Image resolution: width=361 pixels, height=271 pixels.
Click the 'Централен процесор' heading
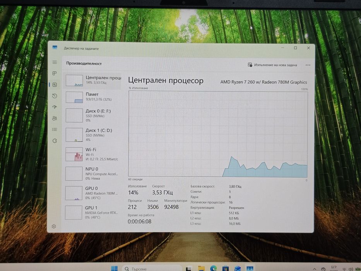166,81
